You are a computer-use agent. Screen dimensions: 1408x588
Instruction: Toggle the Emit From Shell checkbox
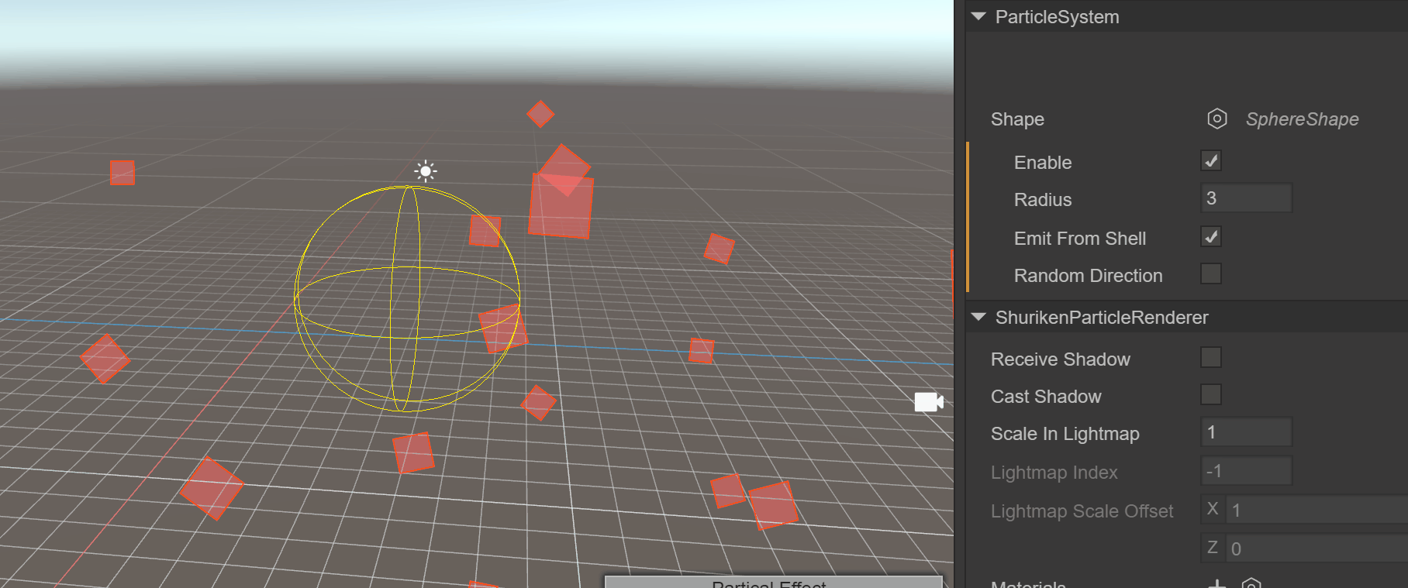click(1210, 237)
